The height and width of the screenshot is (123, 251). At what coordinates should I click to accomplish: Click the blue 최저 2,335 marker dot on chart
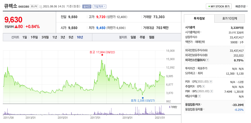[x=143, y=98]
